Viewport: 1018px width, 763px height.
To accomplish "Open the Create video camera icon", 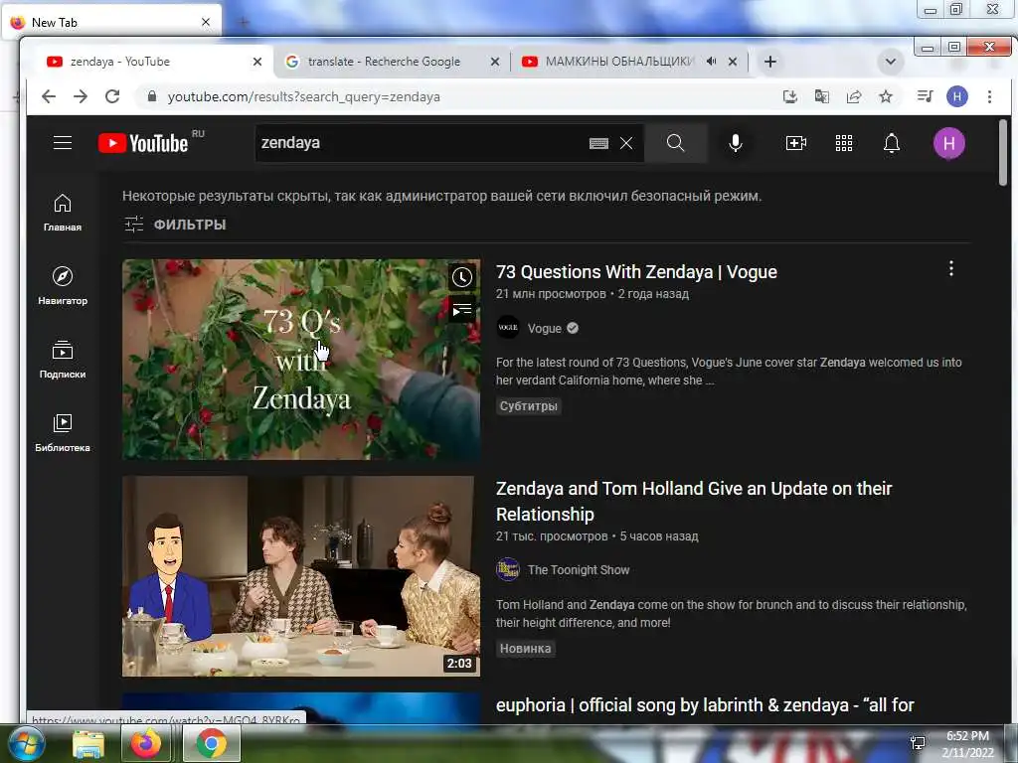I will (x=796, y=143).
